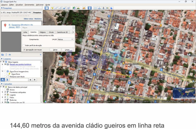Screen dimensions: 196x129
Task: Click the email icon in the toolbar
Action: [95, 8]
